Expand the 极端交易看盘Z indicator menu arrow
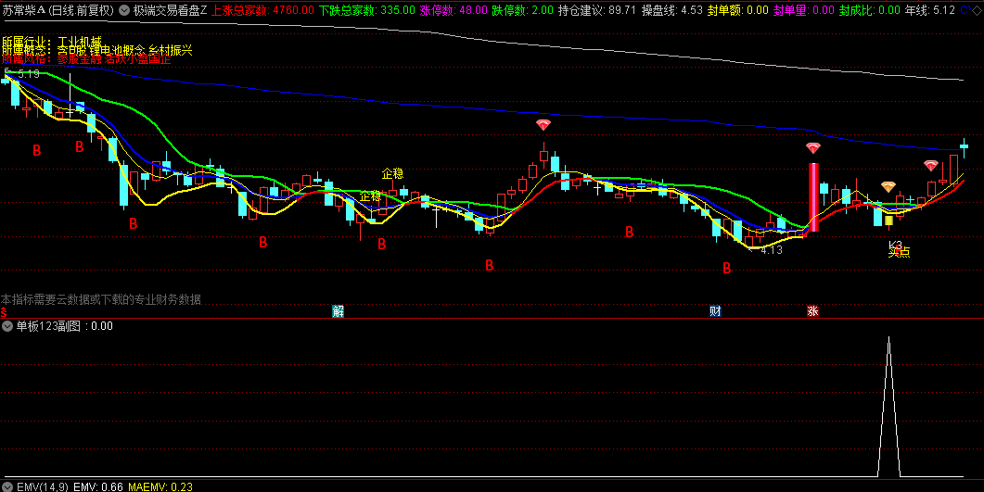The image size is (984, 492). pyautogui.click(x=124, y=10)
